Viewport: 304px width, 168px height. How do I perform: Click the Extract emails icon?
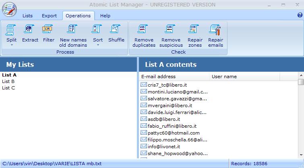(x=29, y=29)
